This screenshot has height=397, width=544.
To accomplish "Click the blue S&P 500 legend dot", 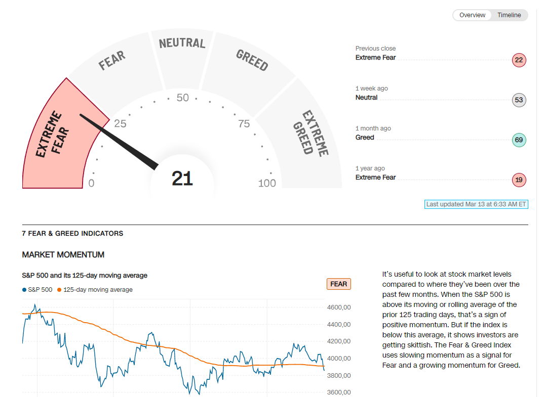I will click(x=24, y=290).
